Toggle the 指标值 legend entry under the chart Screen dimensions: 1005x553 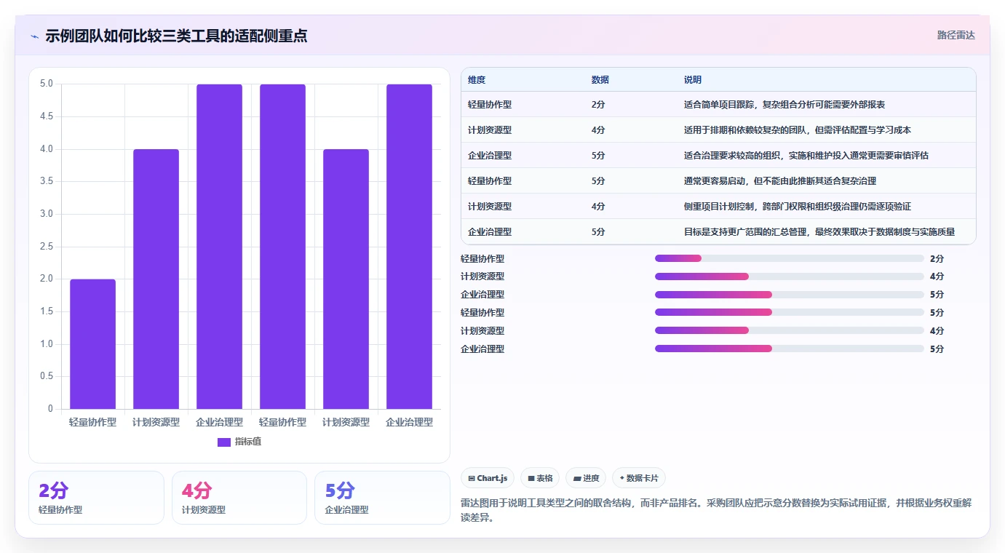pyautogui.click(x=239, y=442)
